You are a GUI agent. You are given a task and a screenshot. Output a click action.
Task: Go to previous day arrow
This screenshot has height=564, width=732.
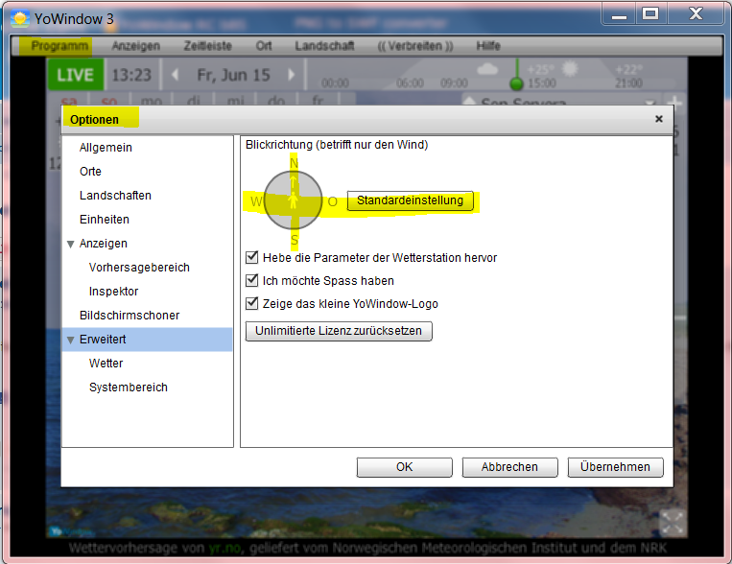coord(175,75)
